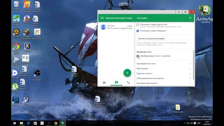Open Настройка приглашений section
This screenshot has height=126, width=224.
point(163,83)
